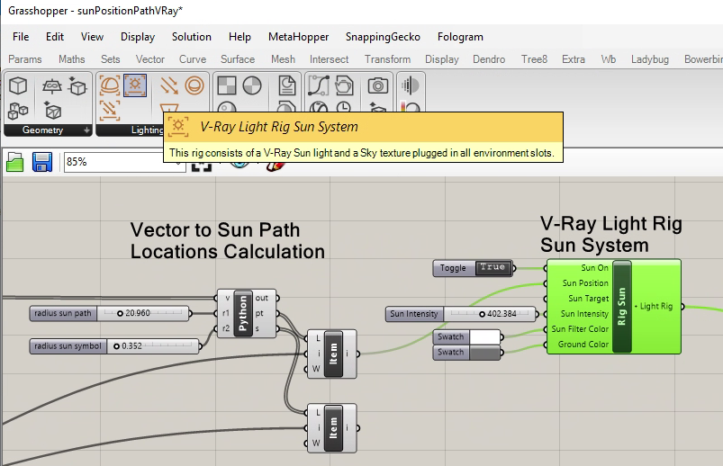Open the Fologram menu
This screenshot has height=466, width=723.
[x=461, y=37]
